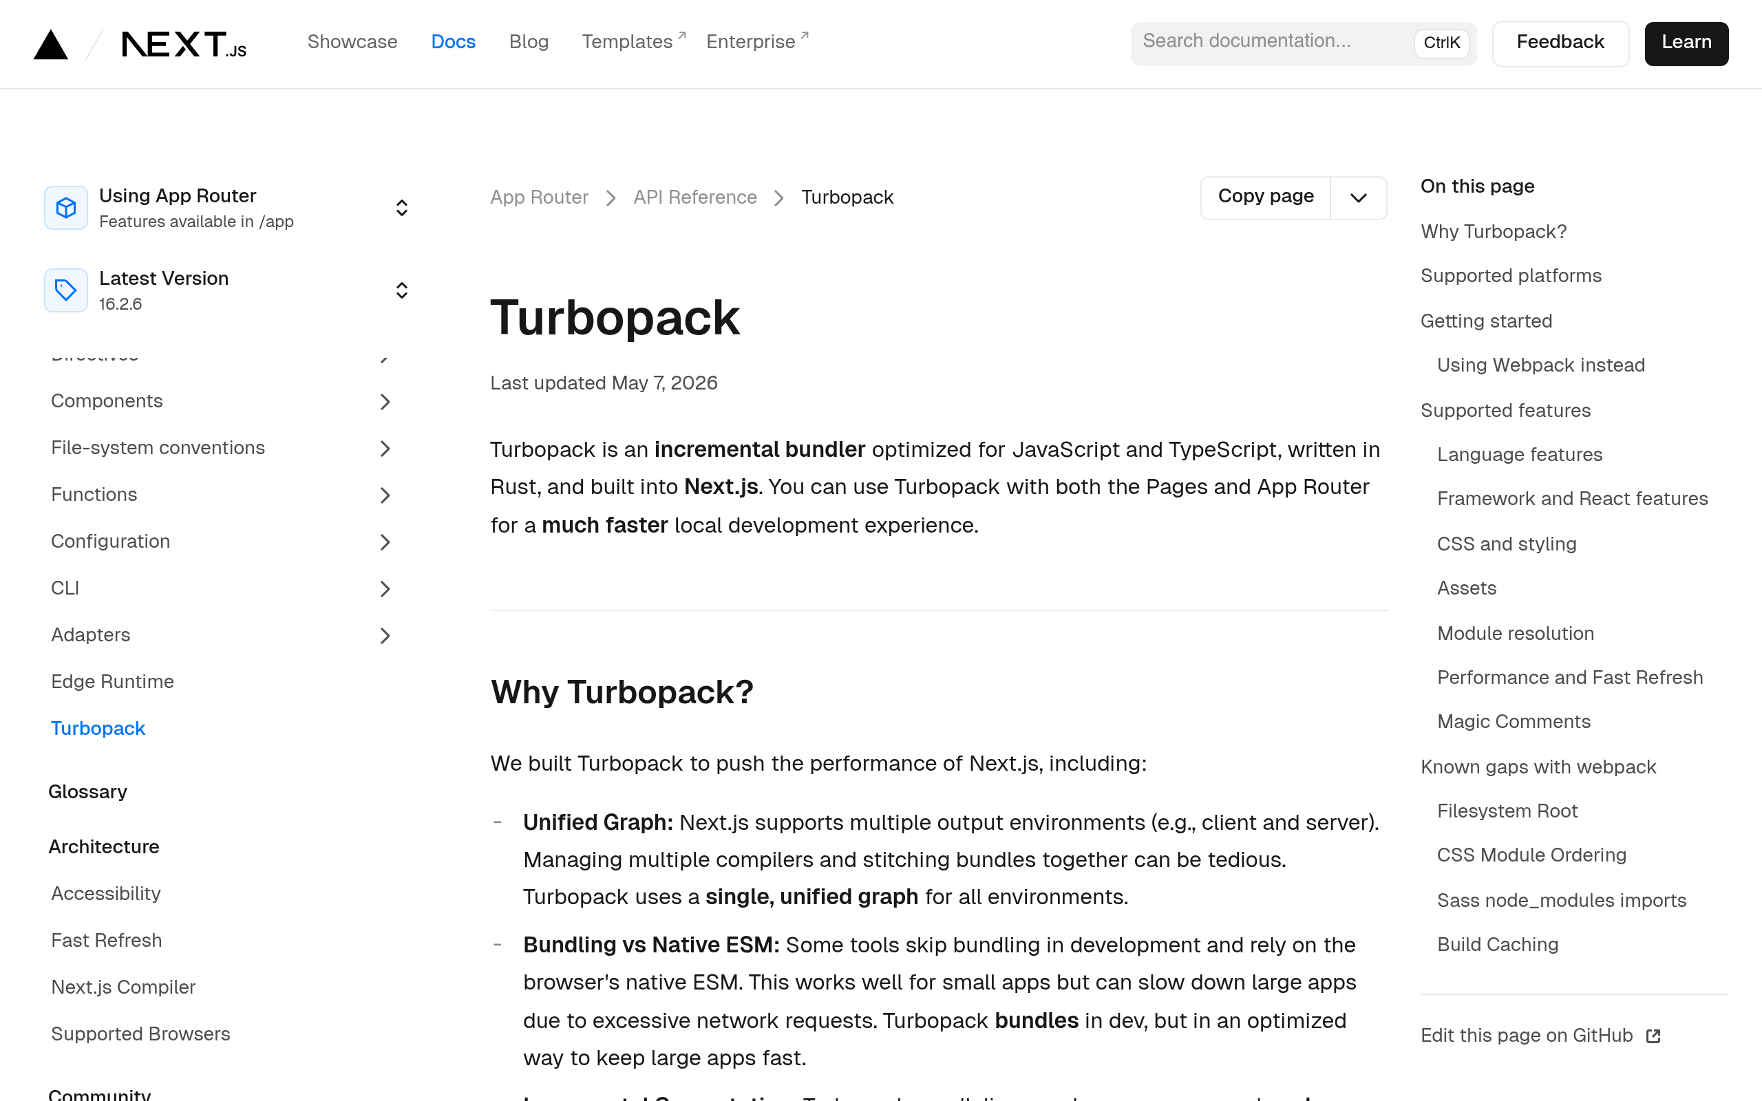Open Components sidebar item
Screen dimensions: 1762x1101
[106, 401]
